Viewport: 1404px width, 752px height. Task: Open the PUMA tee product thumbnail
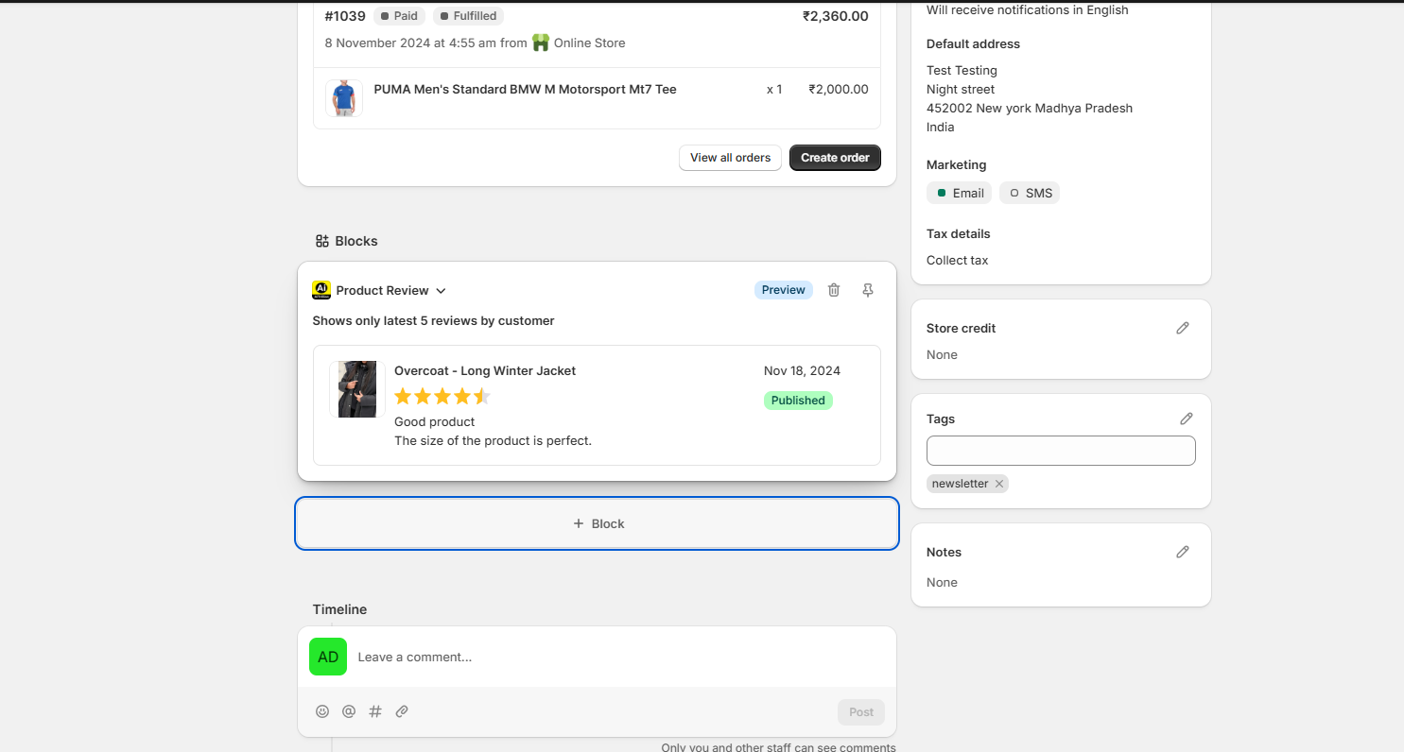coord(344,98)
